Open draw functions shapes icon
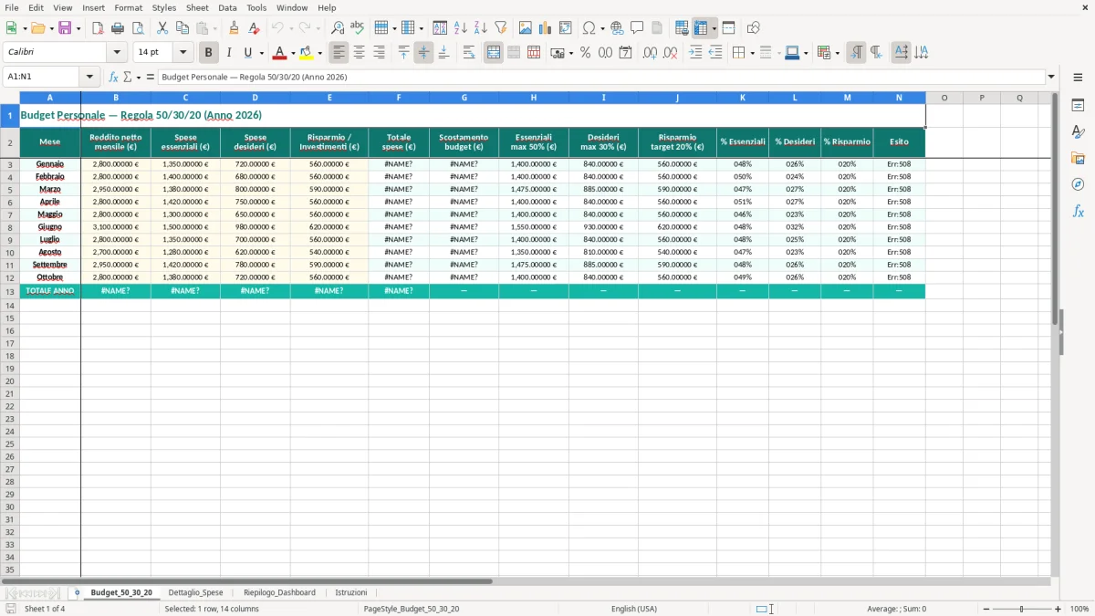The image size is (1095, 616). click(x=753, y=28)
